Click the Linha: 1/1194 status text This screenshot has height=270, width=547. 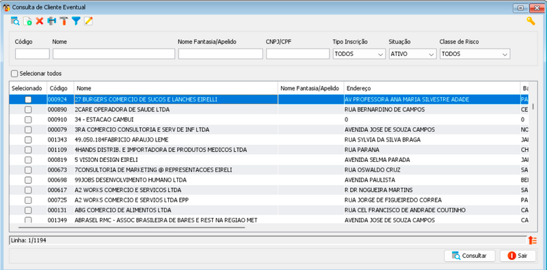pos(29,241)
